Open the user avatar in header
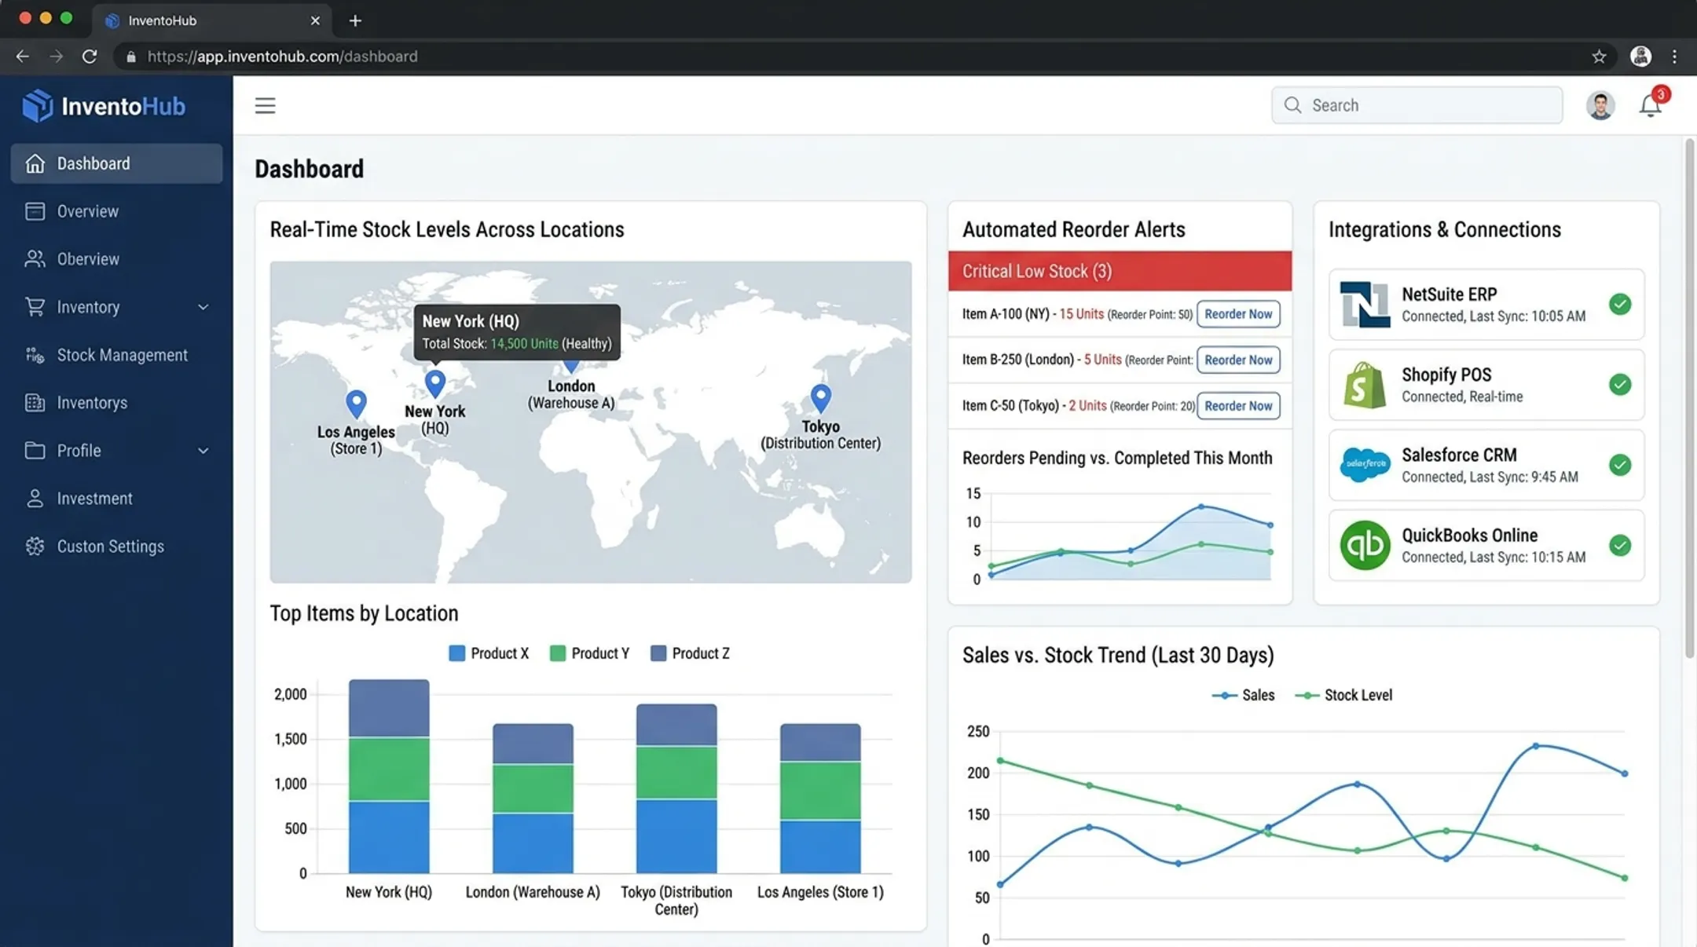The height and width of the screenshot is (947, 1697). 1600,105
